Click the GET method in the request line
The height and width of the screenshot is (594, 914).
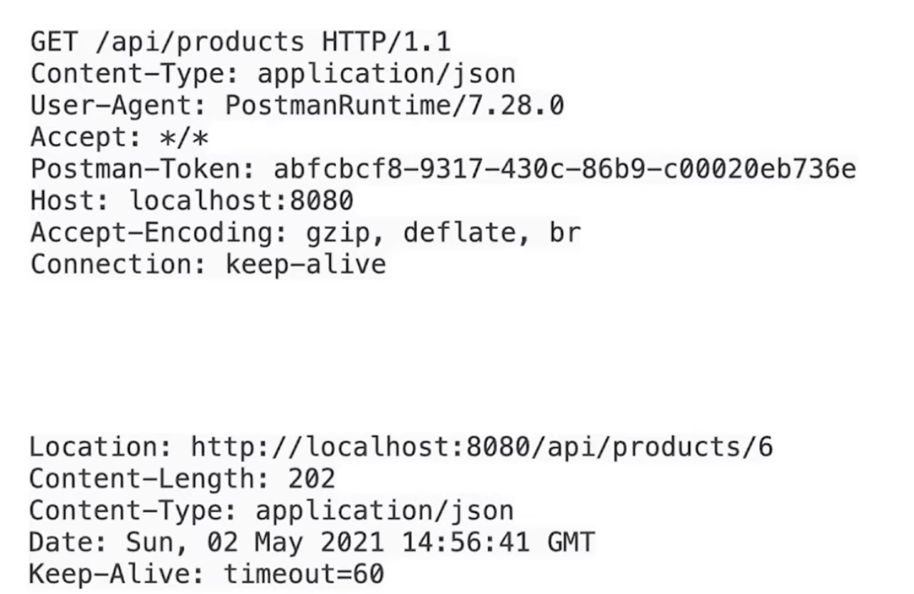click(x=54, y=42)
